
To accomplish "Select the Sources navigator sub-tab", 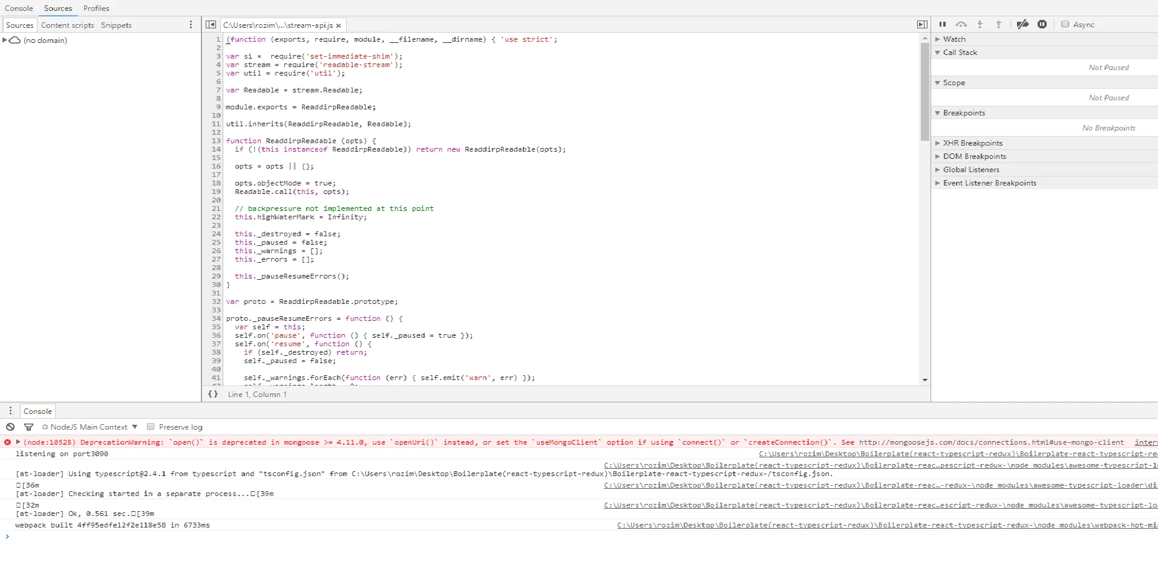I will (19, 25).
